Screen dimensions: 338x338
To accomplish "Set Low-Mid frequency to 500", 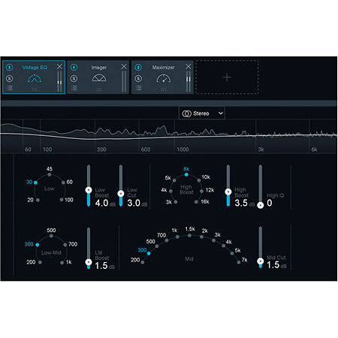I will pos(51,236).
